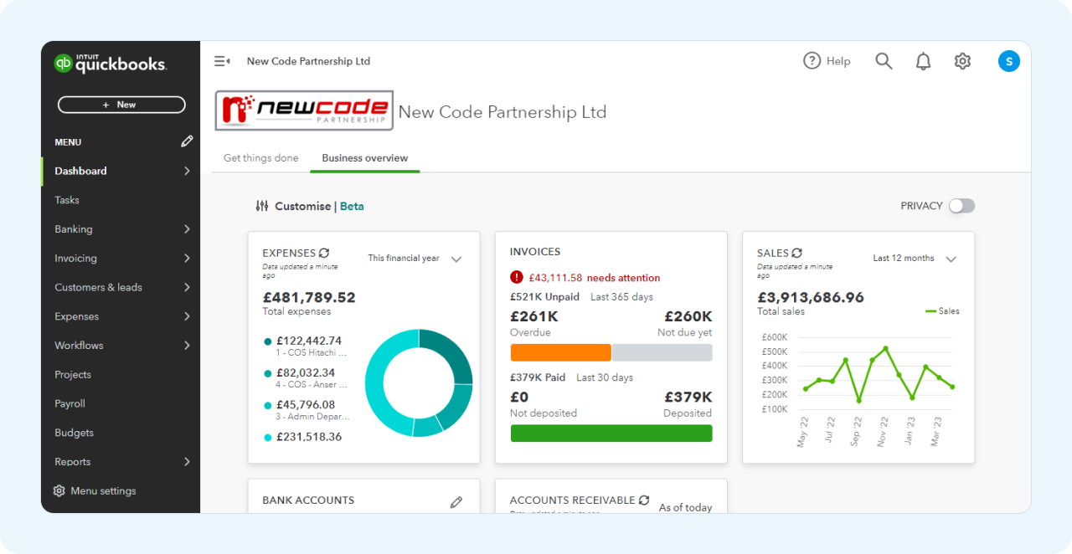
Task: Open the settings gear icon
Action: coord(962,61)
